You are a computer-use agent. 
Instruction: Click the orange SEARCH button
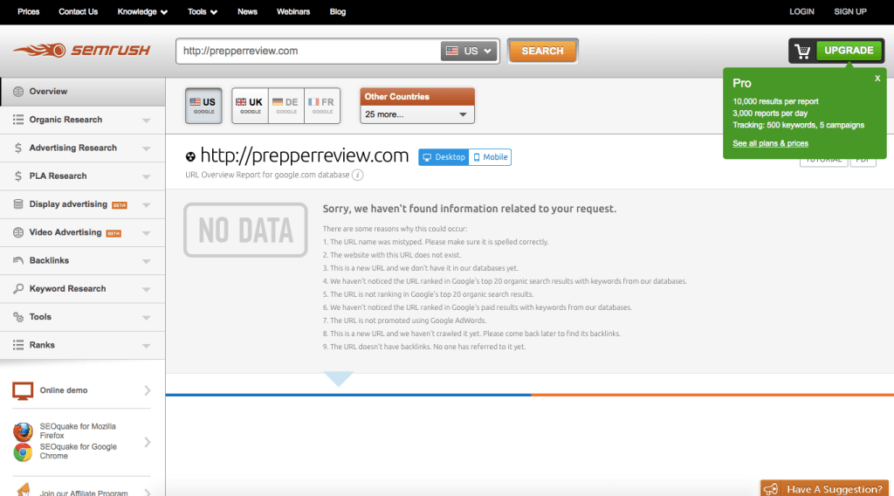[542, 51]
